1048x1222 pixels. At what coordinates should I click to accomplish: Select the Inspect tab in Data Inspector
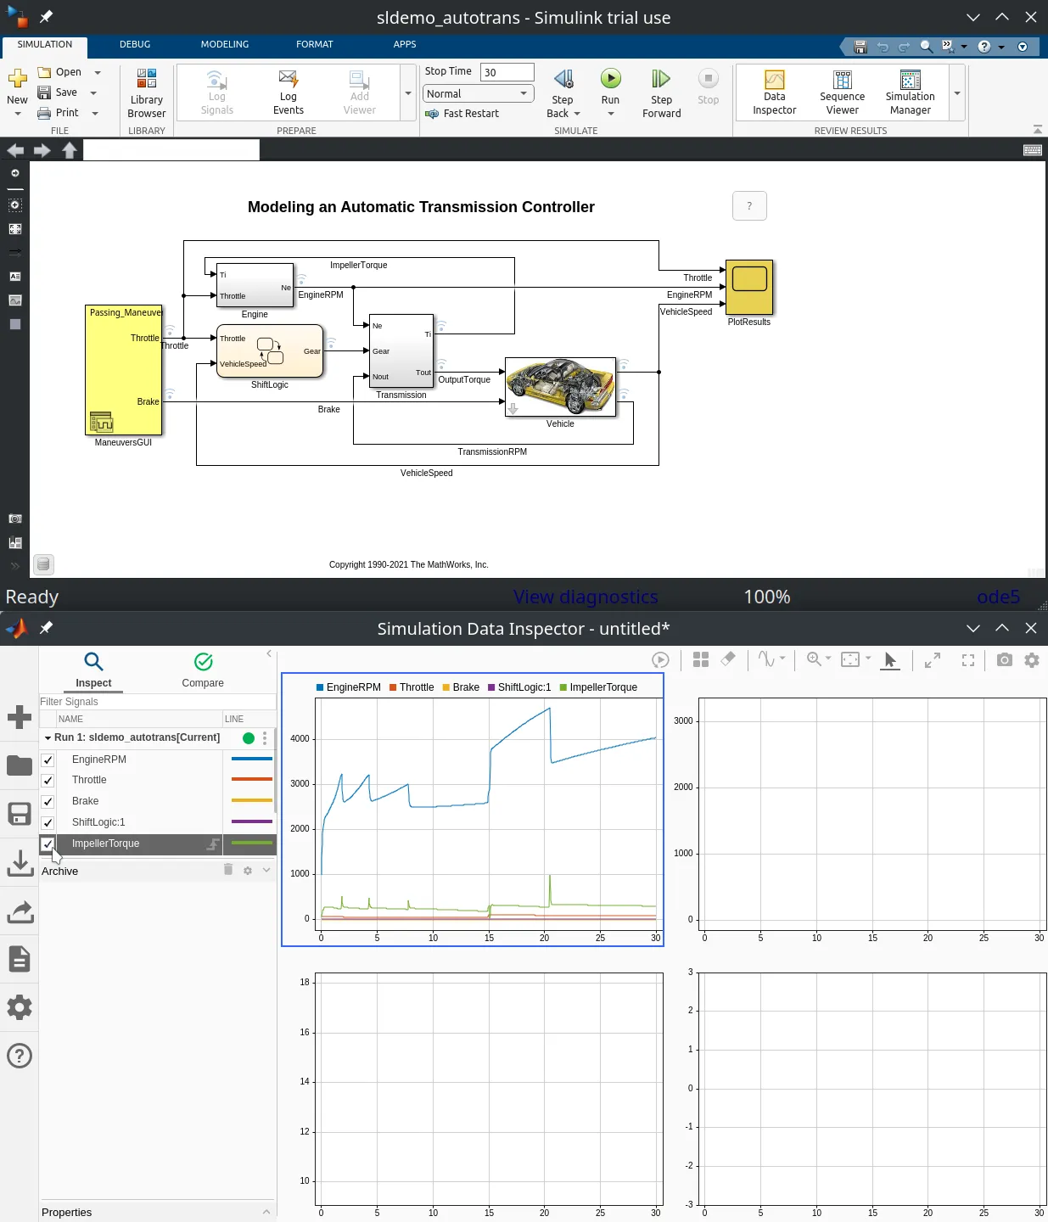coord(93,670)
